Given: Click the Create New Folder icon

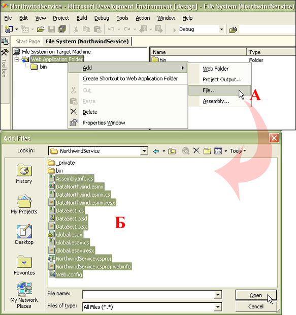Looking at the screenshot, I should (x=207, y=151).
